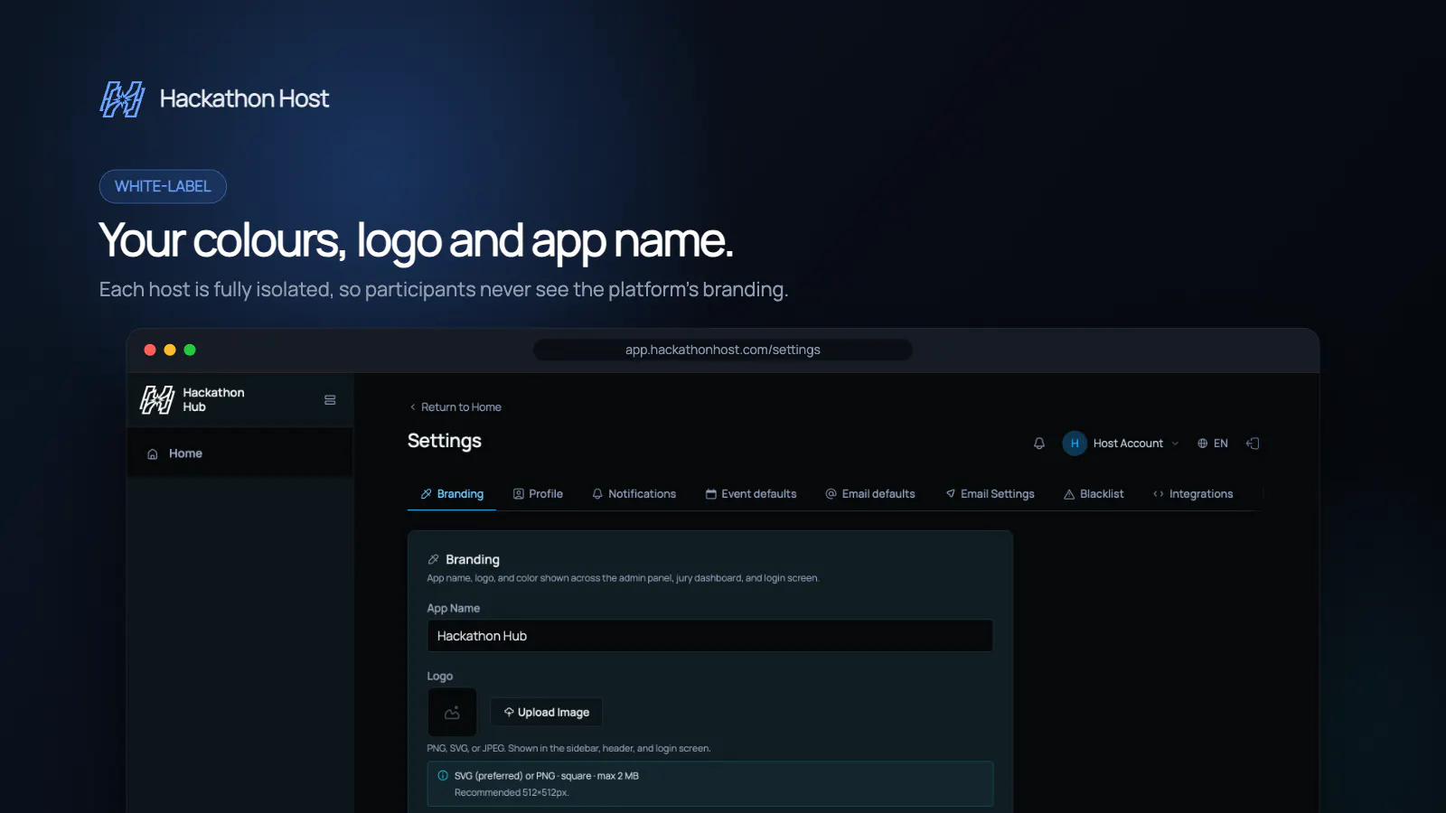The width and height of the screenshot is (1446, 813).
Task: Click the 'Your colours, logo and app name.' headline
Action: pyautogui.click(x=416, y=240)
